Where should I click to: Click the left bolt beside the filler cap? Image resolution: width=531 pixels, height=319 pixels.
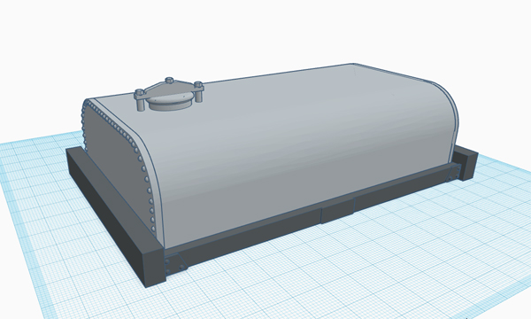(140, 99)
